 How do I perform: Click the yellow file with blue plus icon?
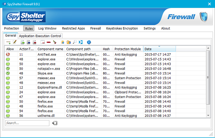(63, 42)
